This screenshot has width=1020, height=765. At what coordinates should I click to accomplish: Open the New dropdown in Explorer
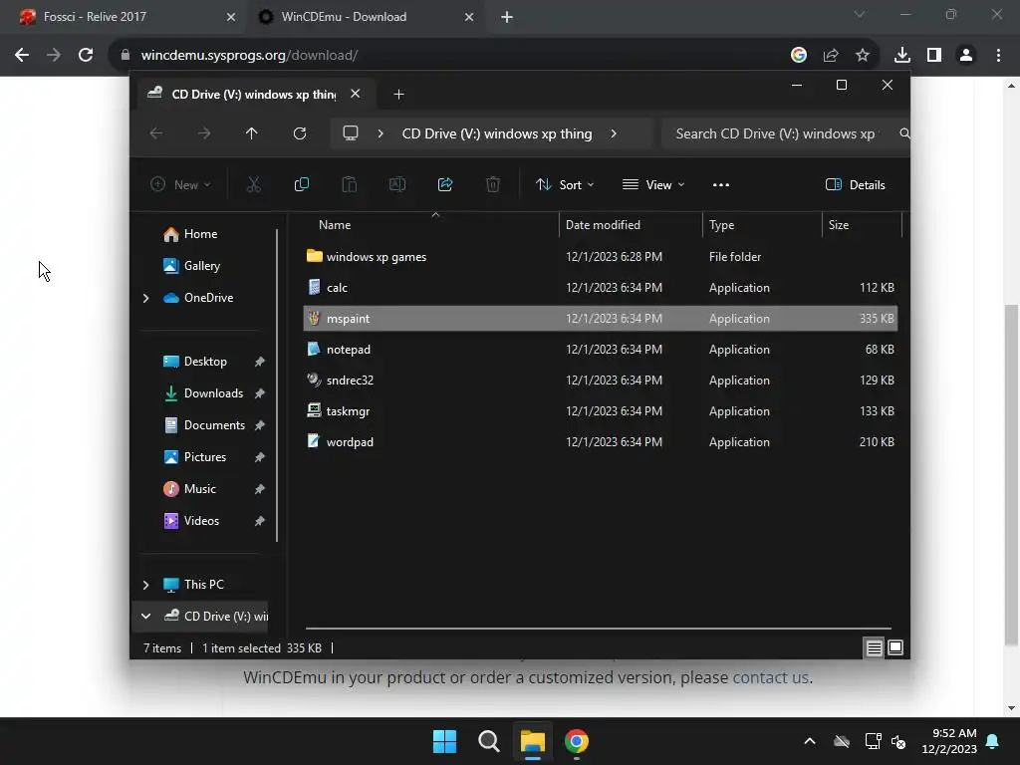[x=180, y=184]
